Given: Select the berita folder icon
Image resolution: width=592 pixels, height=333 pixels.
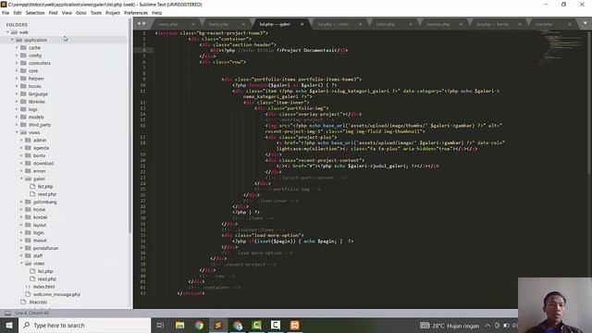Looking at the screenshot, I should 28,155.
